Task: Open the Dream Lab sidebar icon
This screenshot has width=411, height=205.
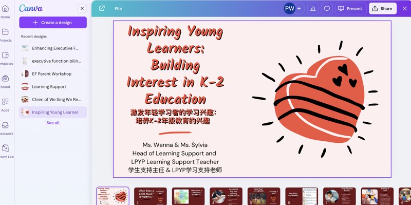Action: coord(5,148)
